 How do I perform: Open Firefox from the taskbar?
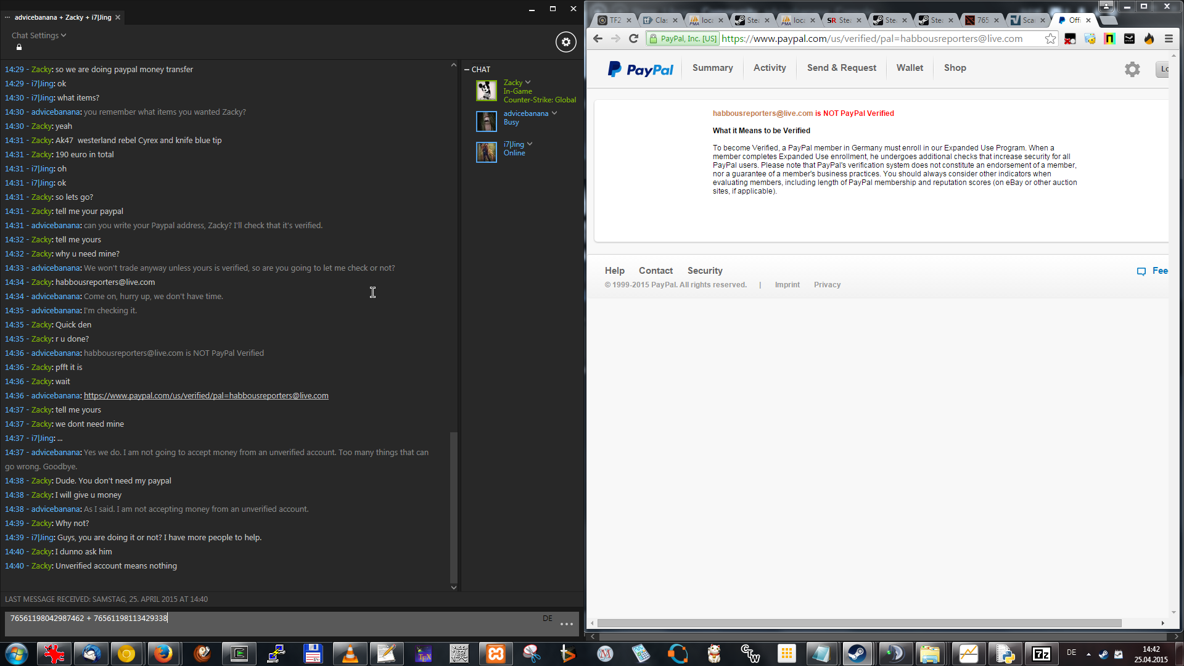pyautogui.click(x=163, y=654)
